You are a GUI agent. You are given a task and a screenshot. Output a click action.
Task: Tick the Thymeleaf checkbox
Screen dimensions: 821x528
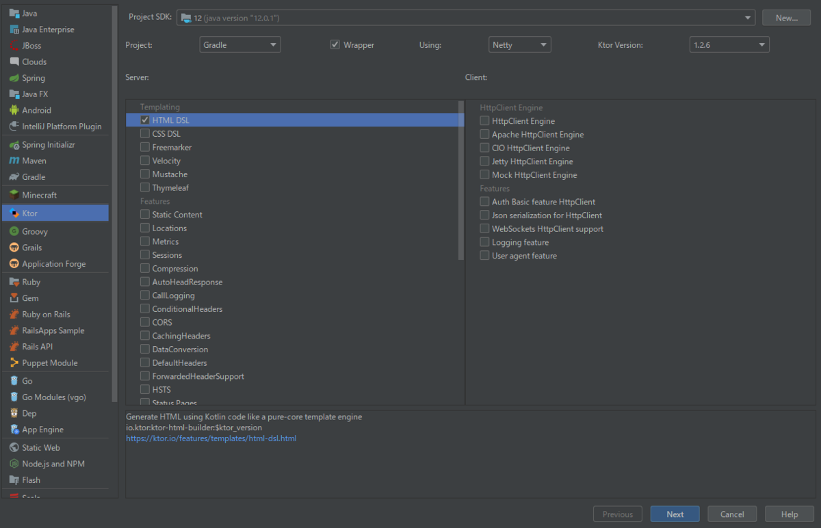point(145,187)
